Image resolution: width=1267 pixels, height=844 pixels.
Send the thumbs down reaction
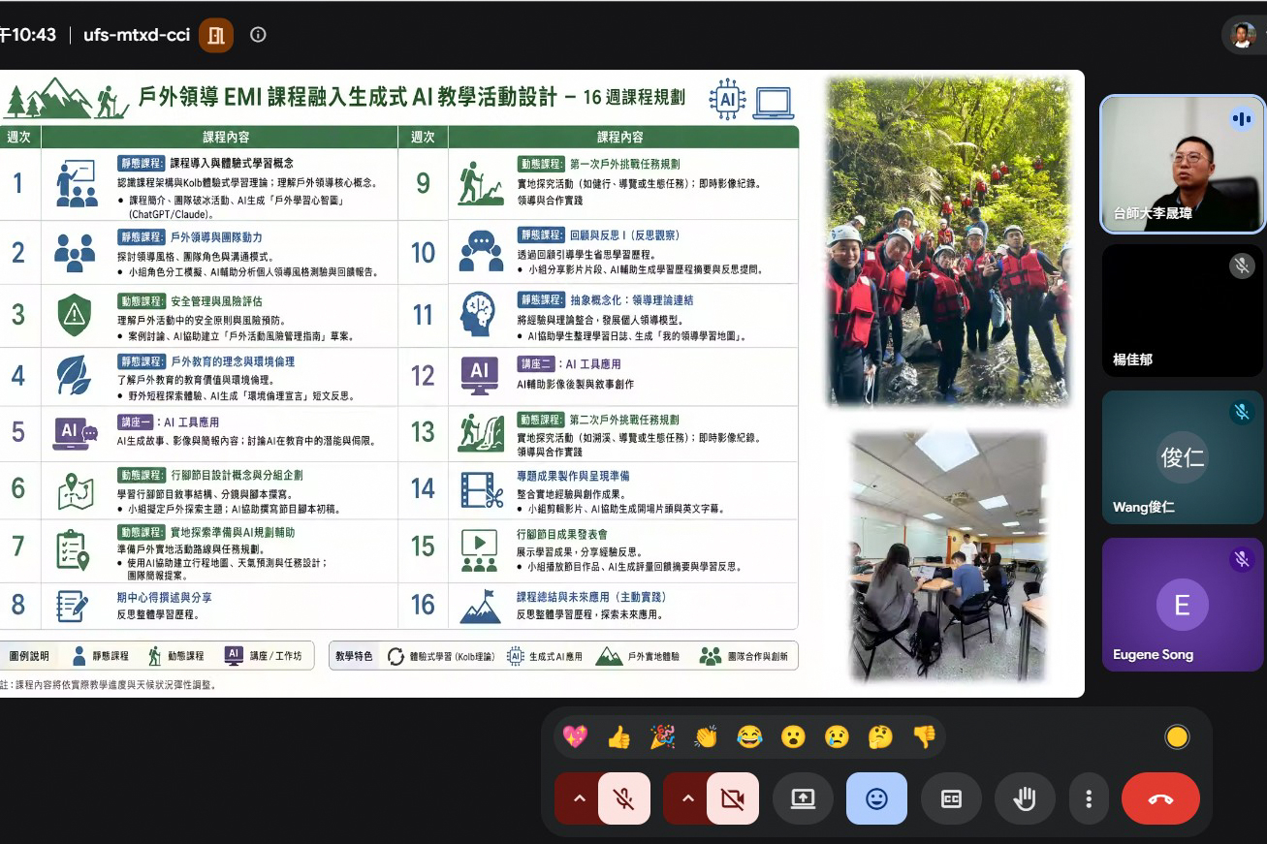tap(924, 736)
